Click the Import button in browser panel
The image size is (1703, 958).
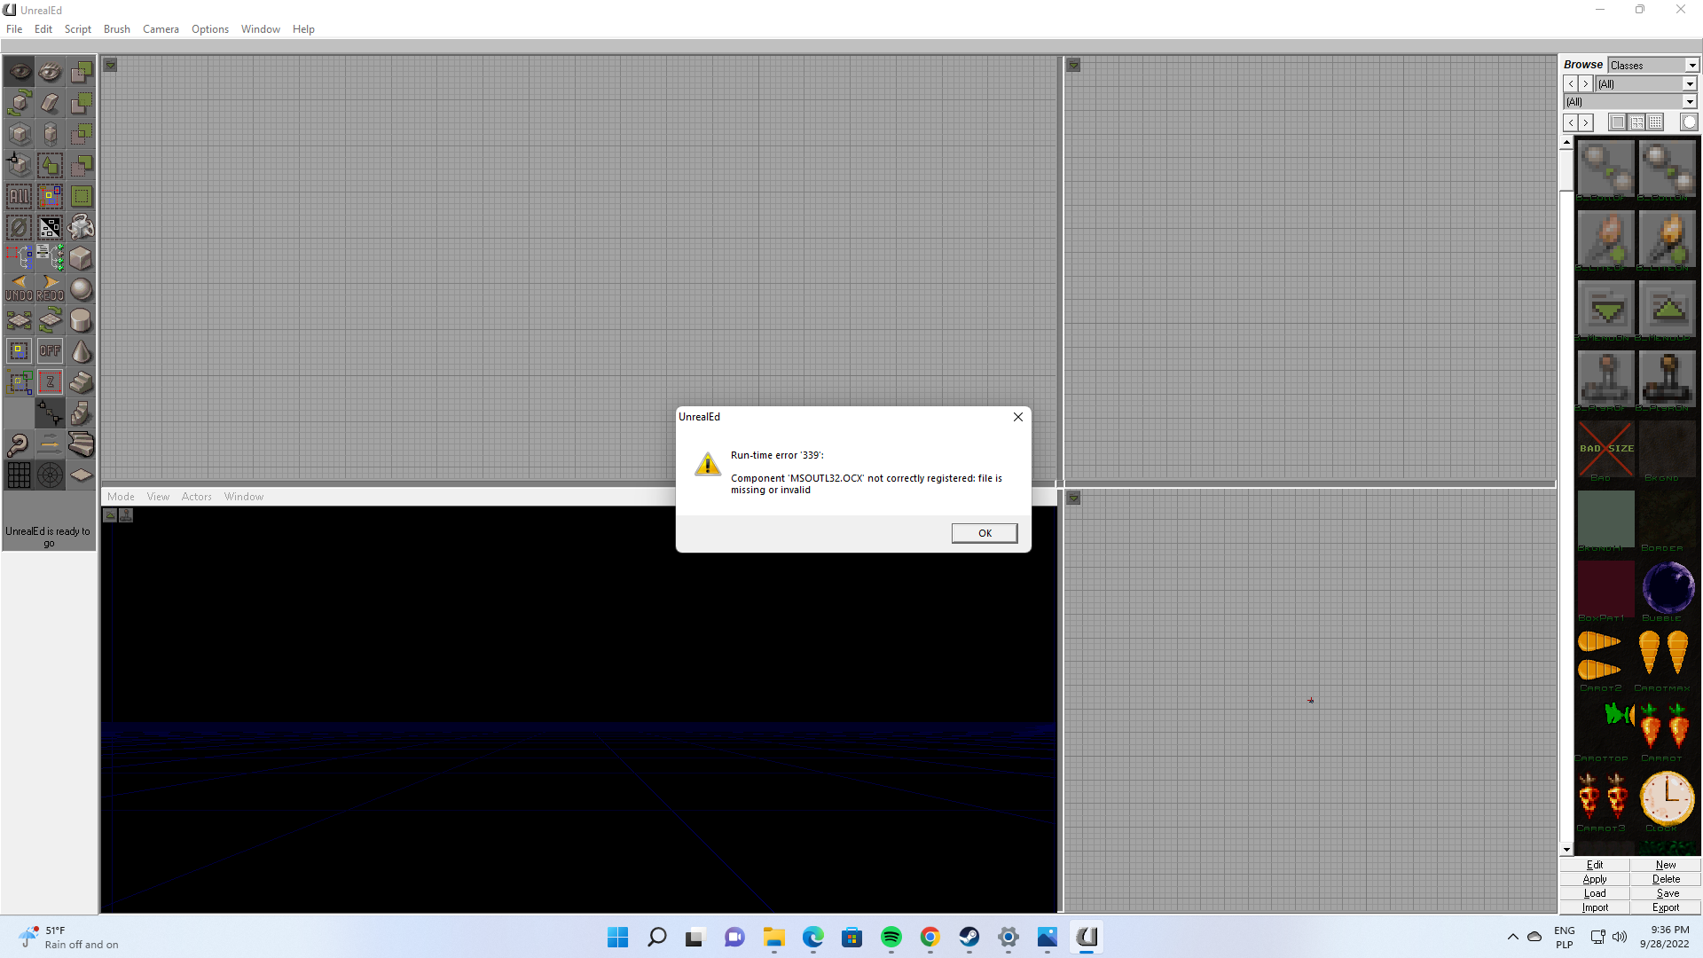1595,907
